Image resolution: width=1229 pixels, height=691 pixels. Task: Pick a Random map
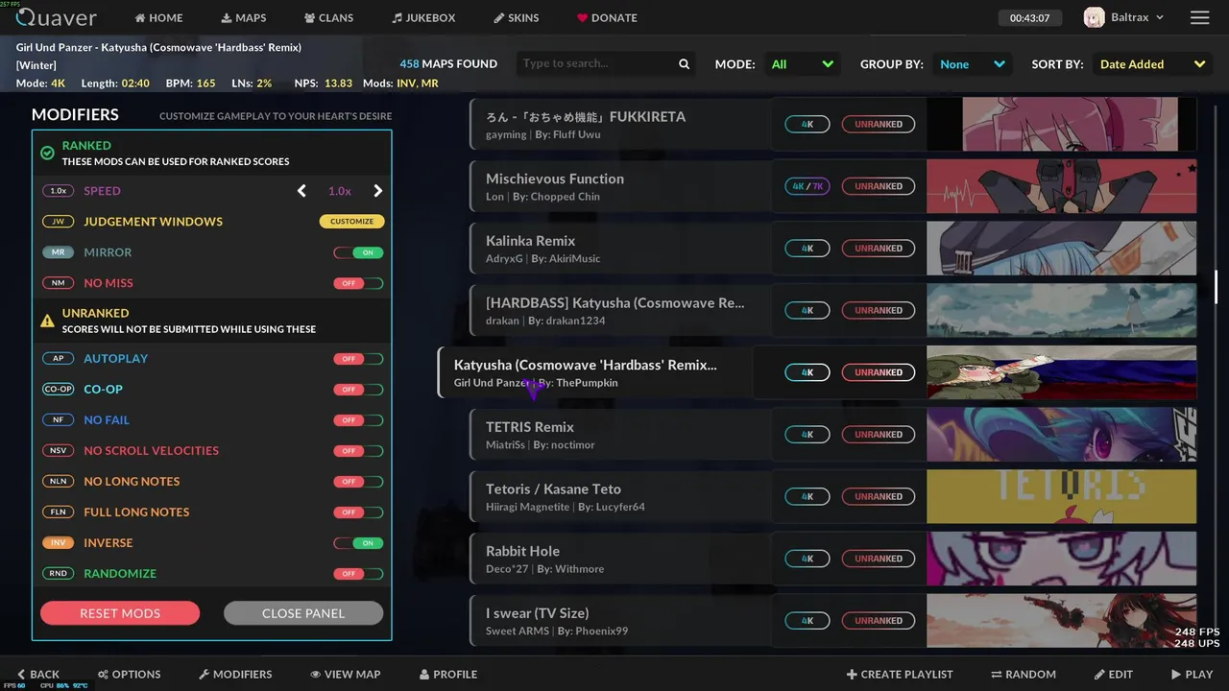tap(1024, 675)
